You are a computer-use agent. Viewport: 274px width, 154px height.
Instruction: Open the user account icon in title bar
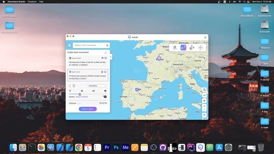point(205,37)
